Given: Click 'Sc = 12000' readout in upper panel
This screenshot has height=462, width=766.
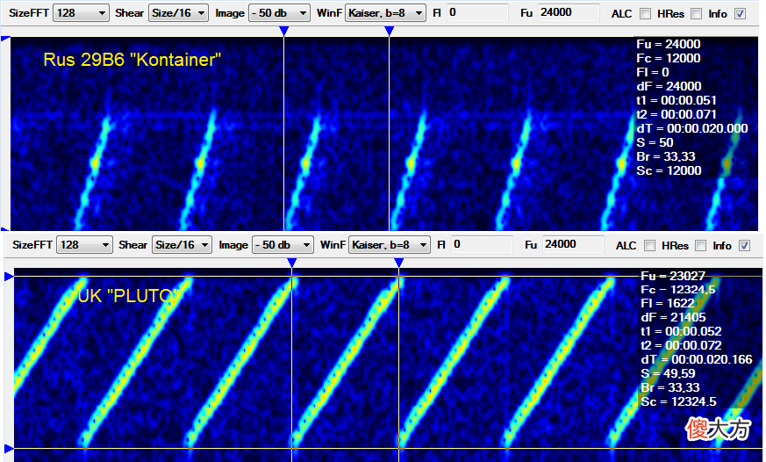Looking at the screenshot, I should click(x=669, y=171).
